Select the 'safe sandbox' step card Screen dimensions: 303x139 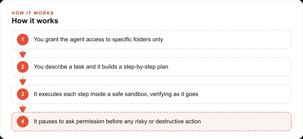point(151,94)
